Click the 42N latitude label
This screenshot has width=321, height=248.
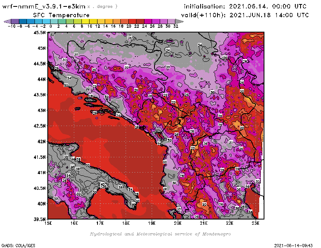click(41, 142)
